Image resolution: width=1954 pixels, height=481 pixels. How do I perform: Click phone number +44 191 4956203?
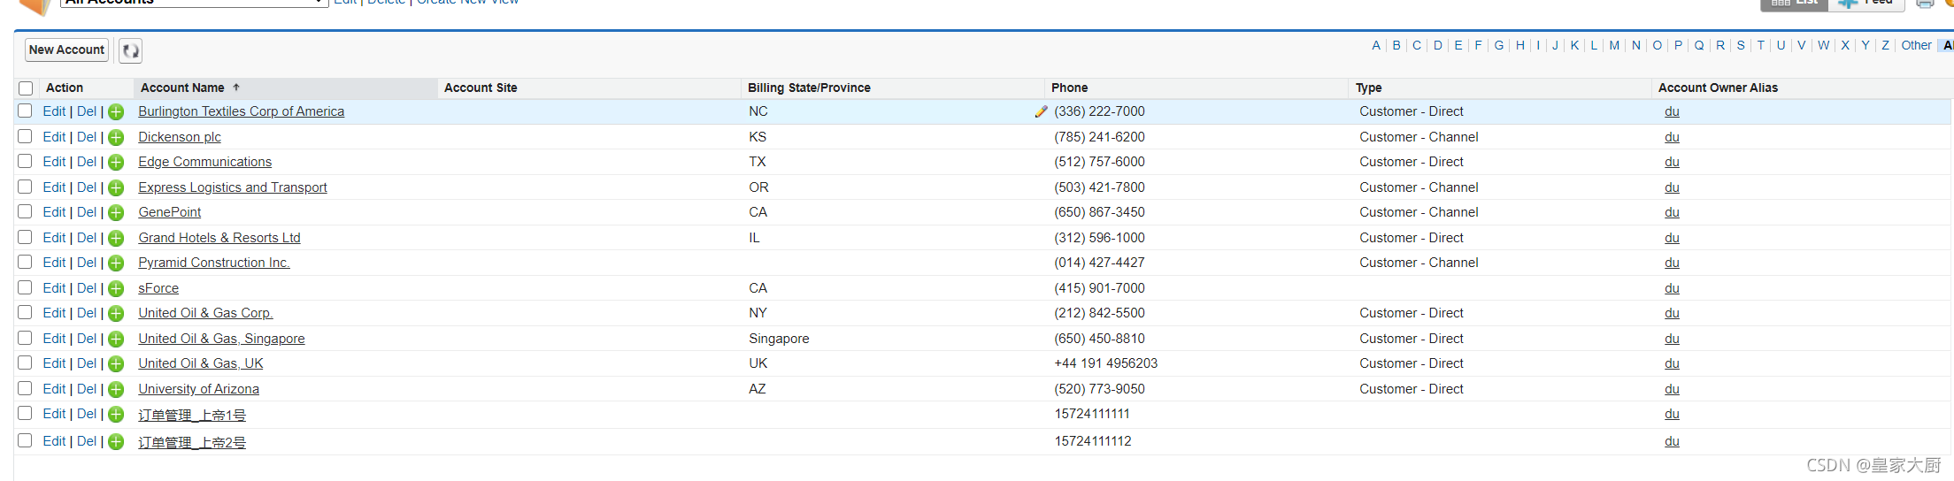click(x=1105, y=363)
